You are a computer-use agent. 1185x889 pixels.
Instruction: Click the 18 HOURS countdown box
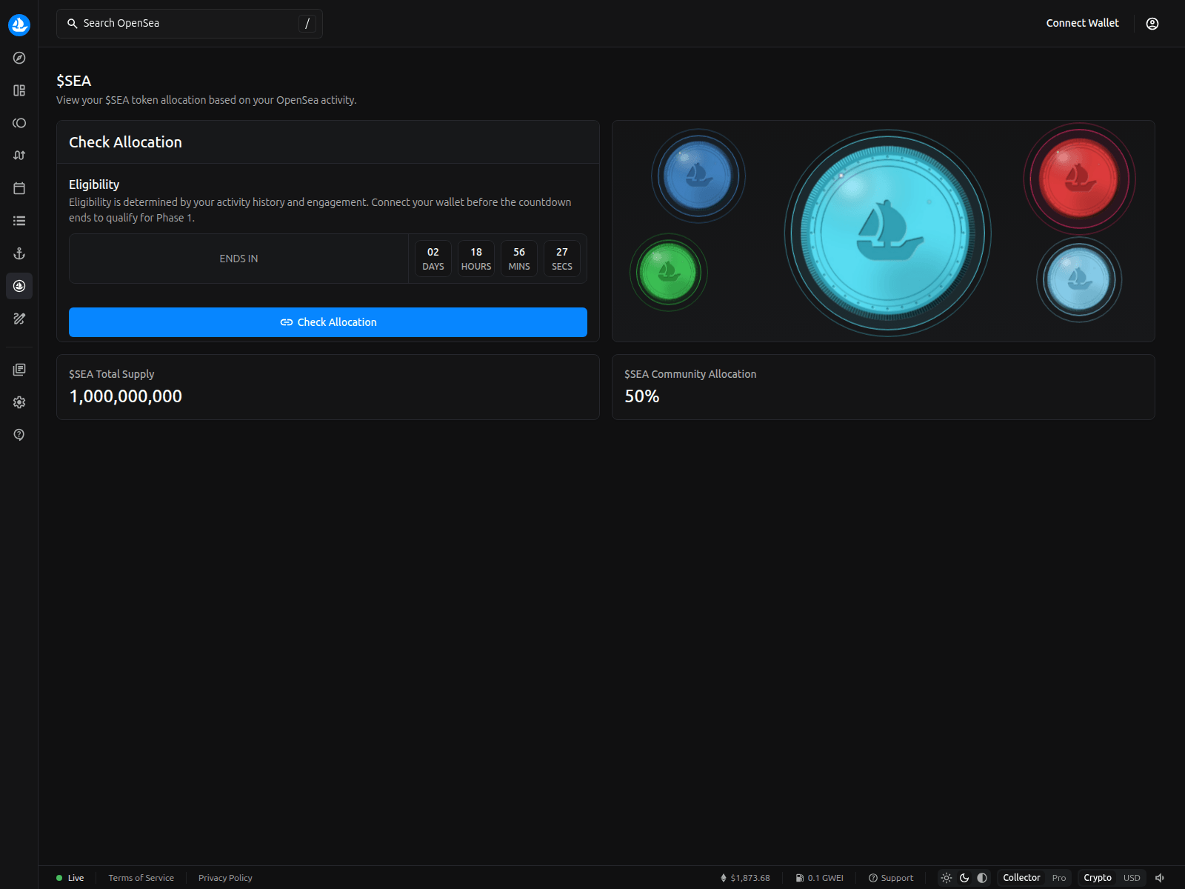pos(476,259)
